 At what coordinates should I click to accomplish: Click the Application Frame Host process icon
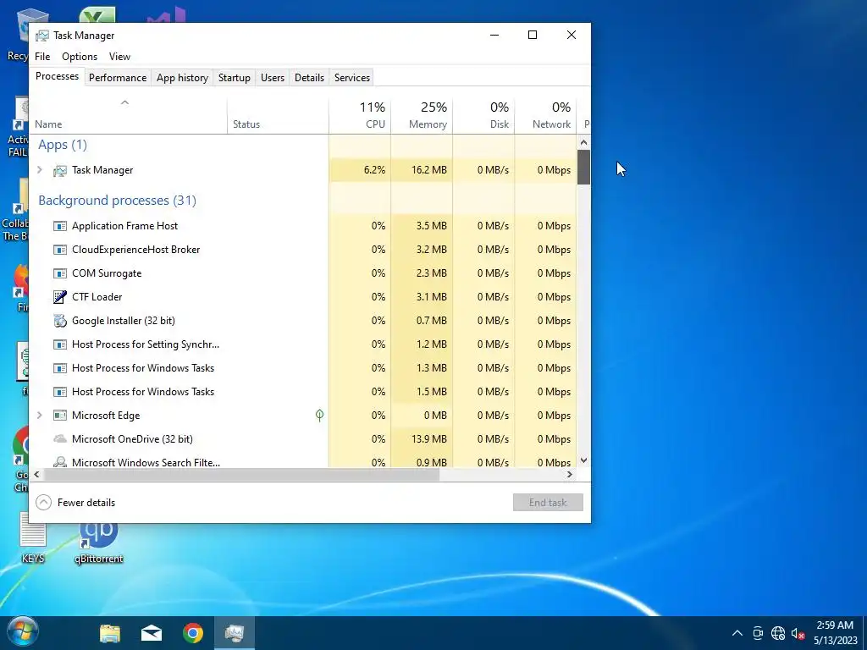pos(60,226)
